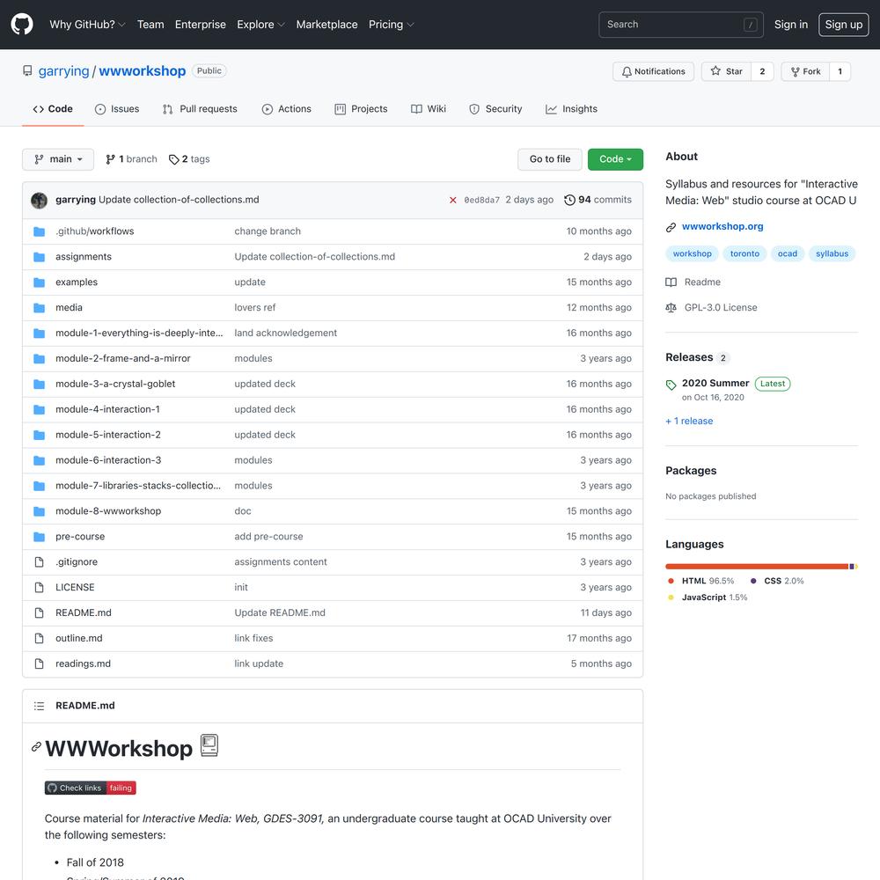This screenshot has width=880, height=880.
Task: Click the Sign in link
Action: (x=791, y=24)
